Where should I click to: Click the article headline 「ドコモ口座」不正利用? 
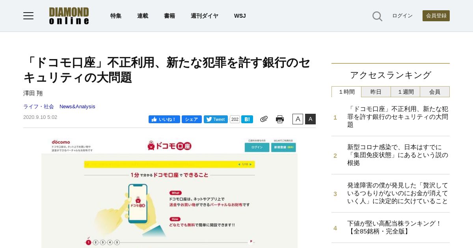(x=167, y=70)
